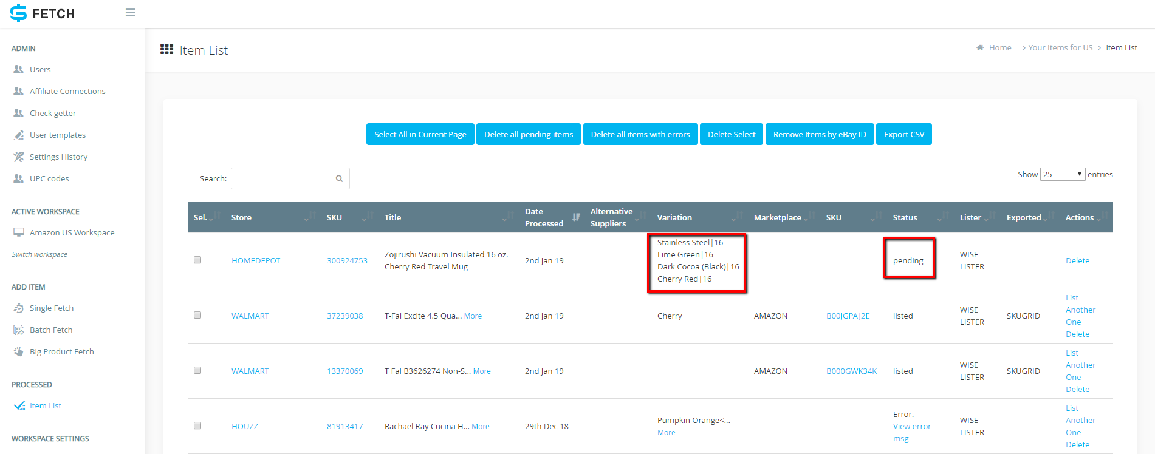This screenshot has height=454, width=1155.
Task: Sort by the Sel. column
Action: pos(206,217)
